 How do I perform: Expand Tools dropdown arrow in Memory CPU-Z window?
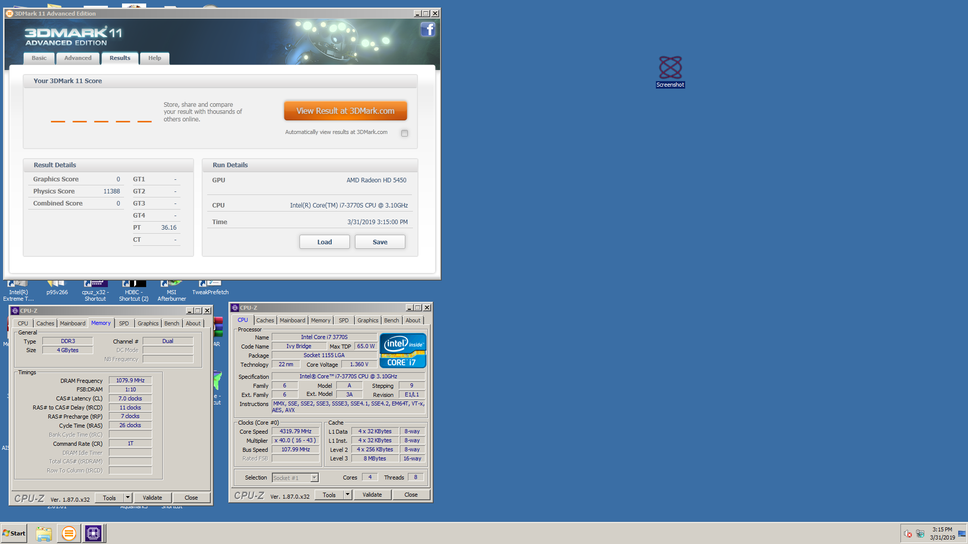point(128,498)
